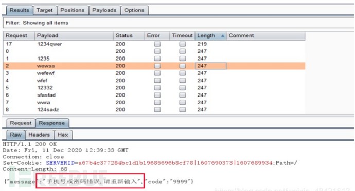Click the Filter: Showing all items bar
The height and width of the screenshot is (191, 355).
coord(179,23)
